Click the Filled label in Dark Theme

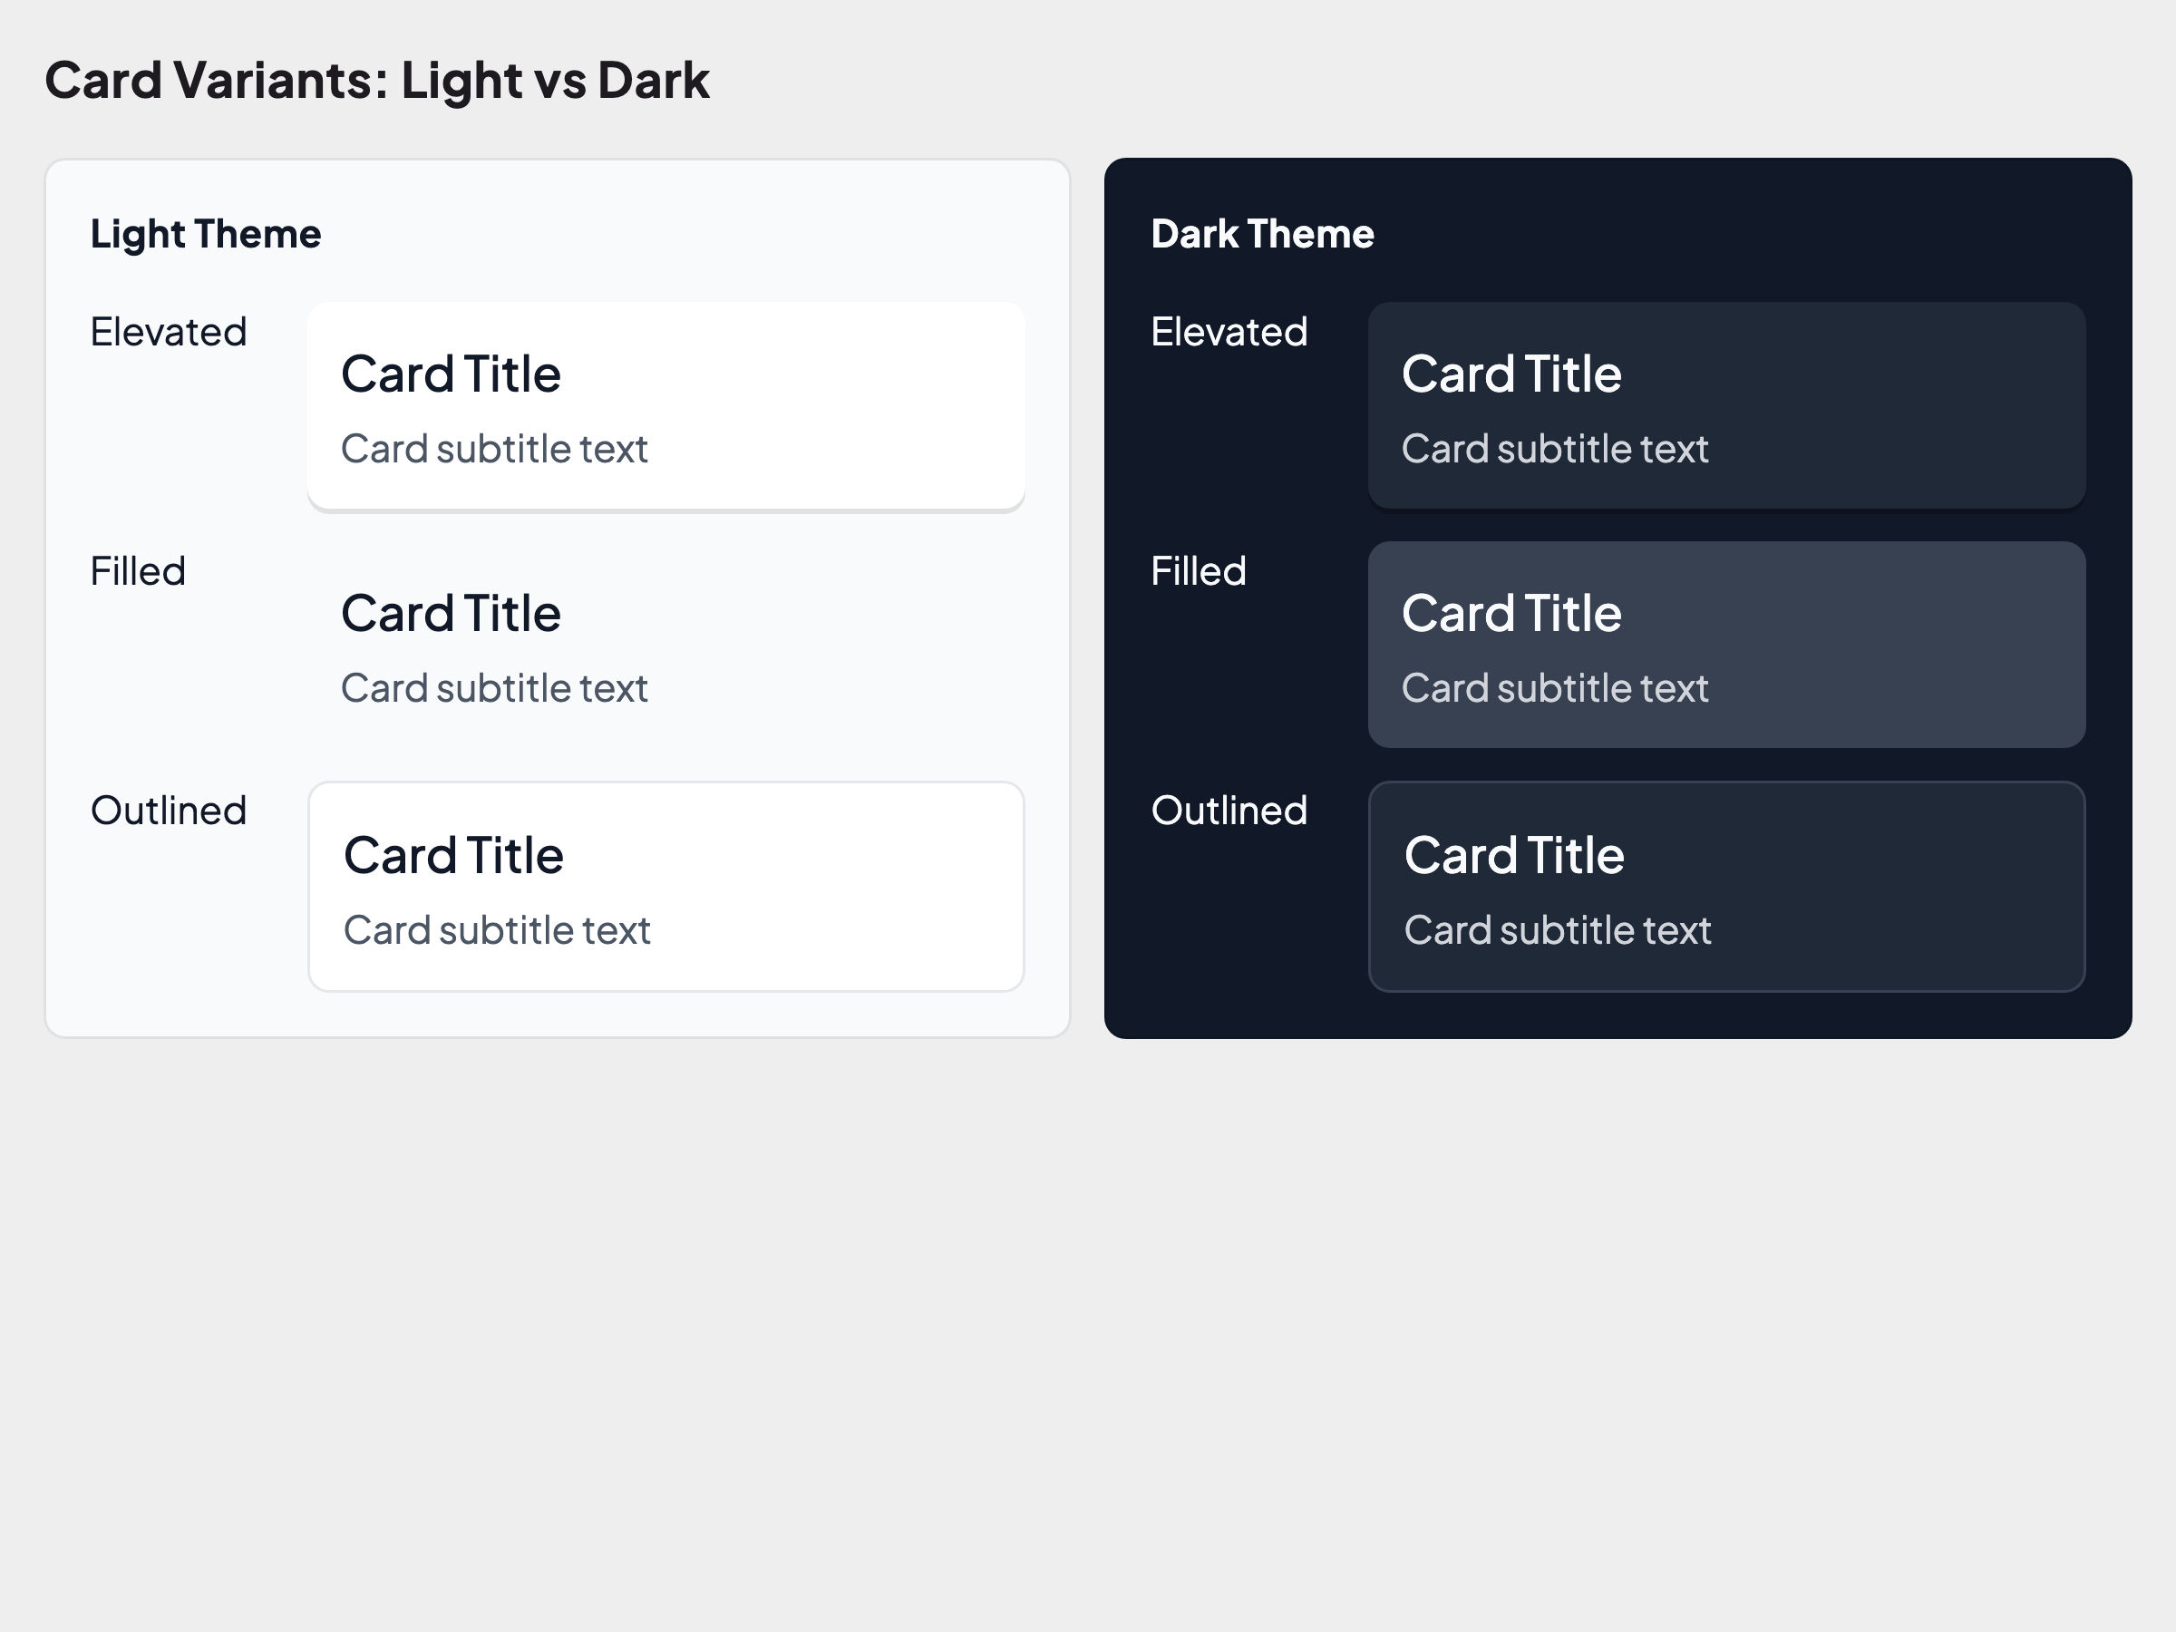tap(1199, 571)
